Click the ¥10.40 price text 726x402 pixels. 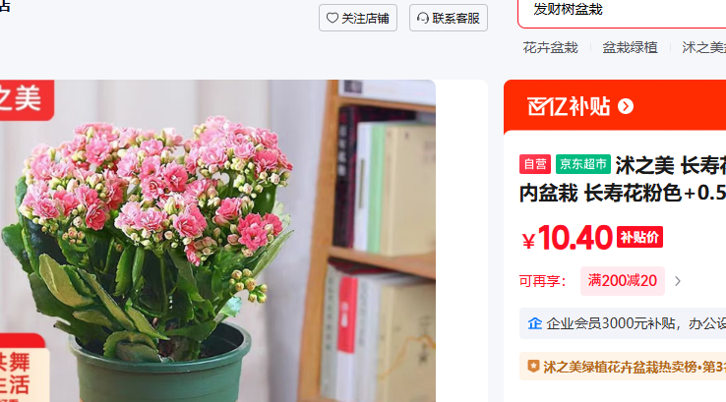coord(567,238)
